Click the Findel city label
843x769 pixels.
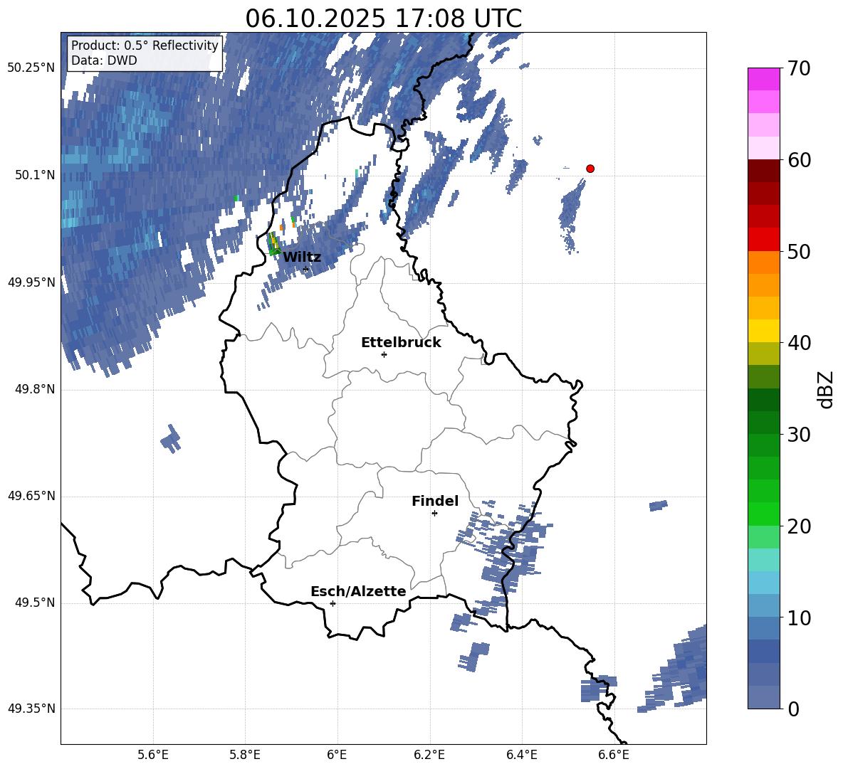point(435,501)
